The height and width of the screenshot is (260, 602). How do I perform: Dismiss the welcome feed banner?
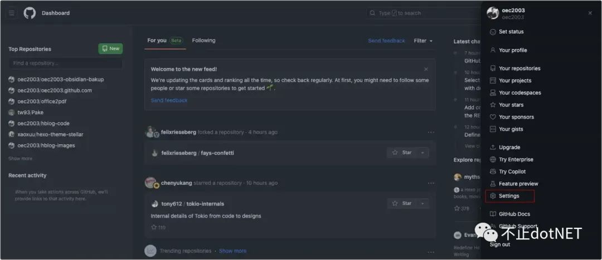click(x=426, y=69)
